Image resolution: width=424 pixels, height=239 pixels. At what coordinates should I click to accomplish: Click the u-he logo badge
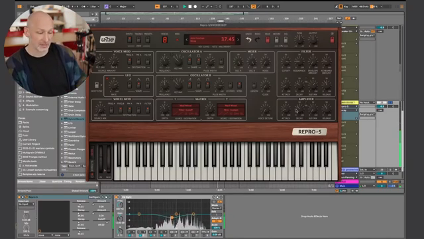107,40
